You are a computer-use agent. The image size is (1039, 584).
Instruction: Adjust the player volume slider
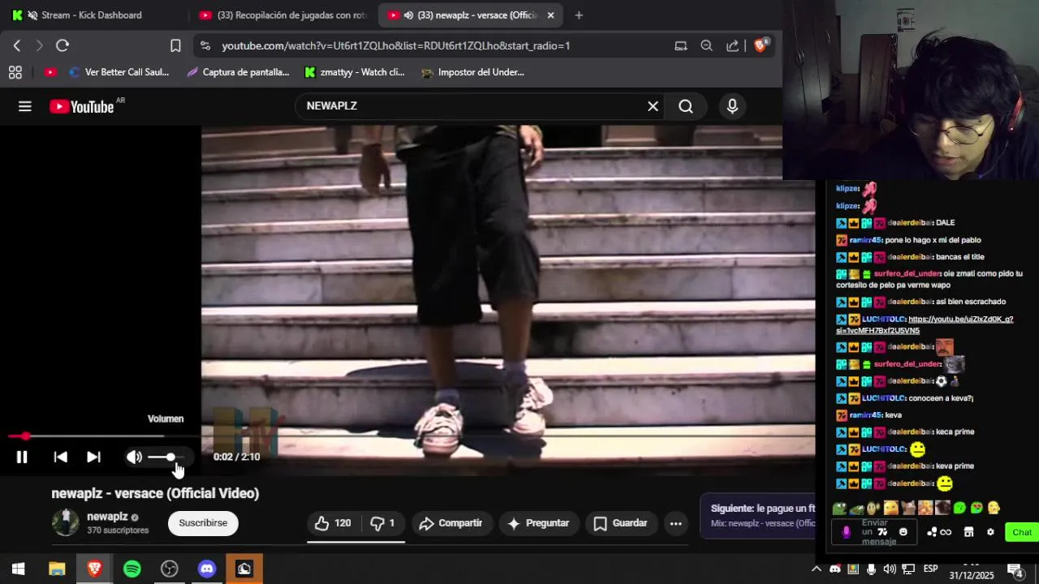pyautogui.click(x=166, y=457)
